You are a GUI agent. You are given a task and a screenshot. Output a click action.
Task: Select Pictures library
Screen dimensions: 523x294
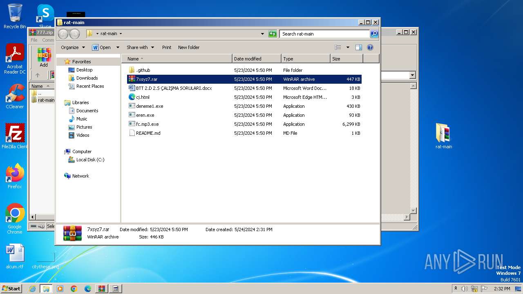pos(84,127)
